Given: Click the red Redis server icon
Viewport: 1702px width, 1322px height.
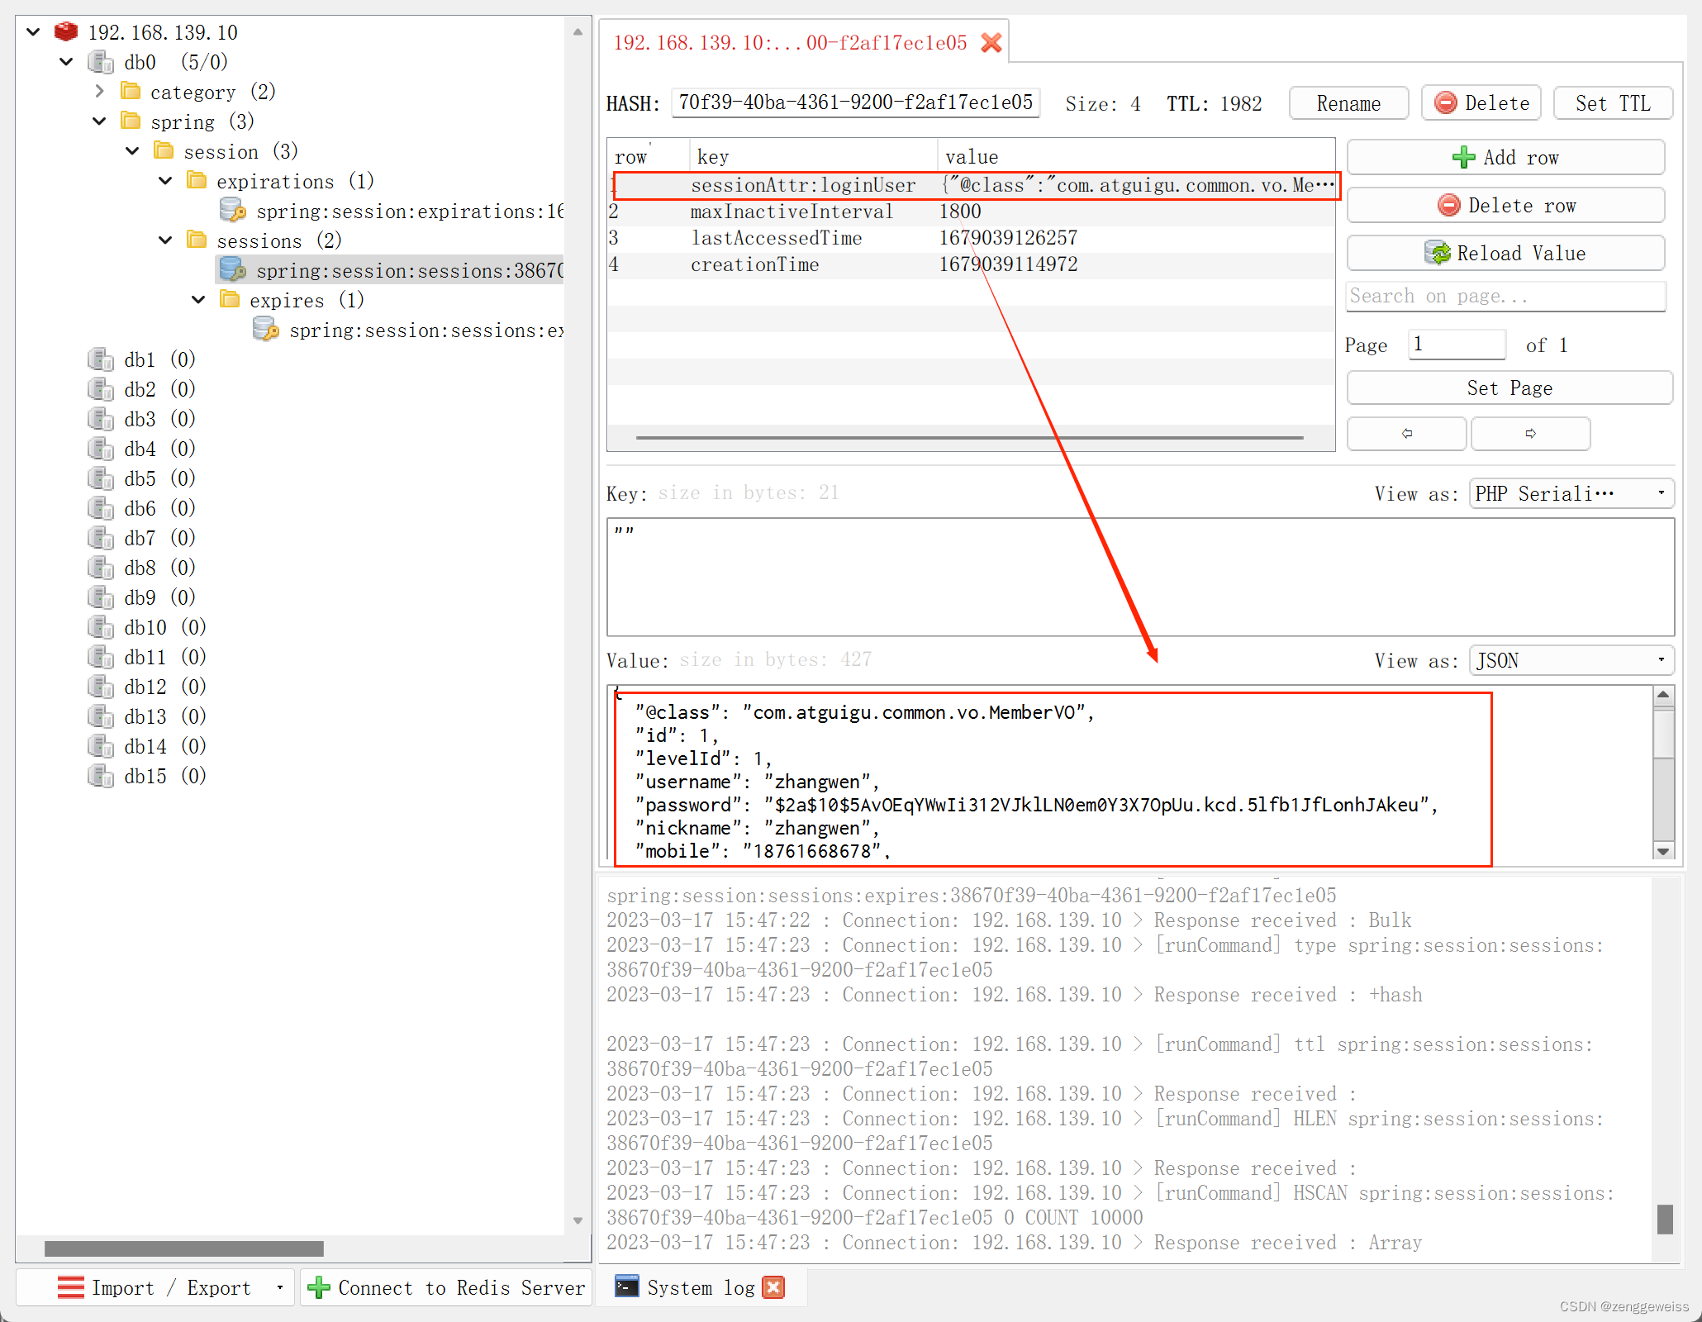Looking at the screenshot, I should click(66, 32).
